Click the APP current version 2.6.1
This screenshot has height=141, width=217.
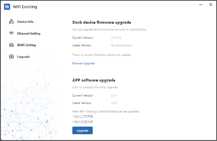coord(114,96)
